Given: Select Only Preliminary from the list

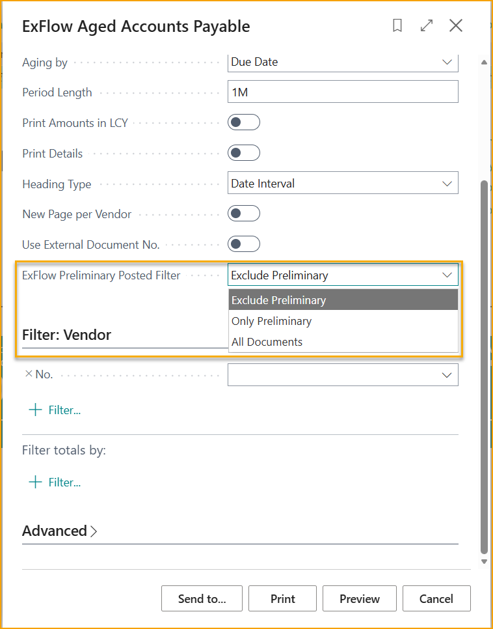Looking at the screenshot, I should point(271,320).
